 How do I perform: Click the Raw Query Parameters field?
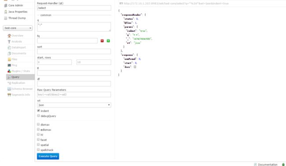point(74,94)
